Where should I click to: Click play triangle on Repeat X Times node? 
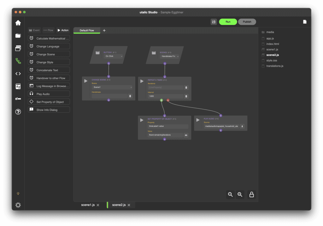pyautogui.click(x=142, y=81)
